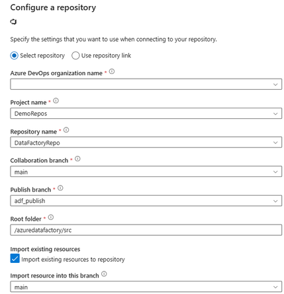Screen dimensions: 284x294
Task: Open the Publish branch dropdown adf_publish
Action: coord(146,201)
